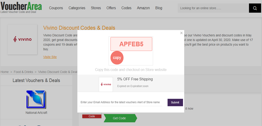Select the APFEB5 code box

(x=131, y=44)
